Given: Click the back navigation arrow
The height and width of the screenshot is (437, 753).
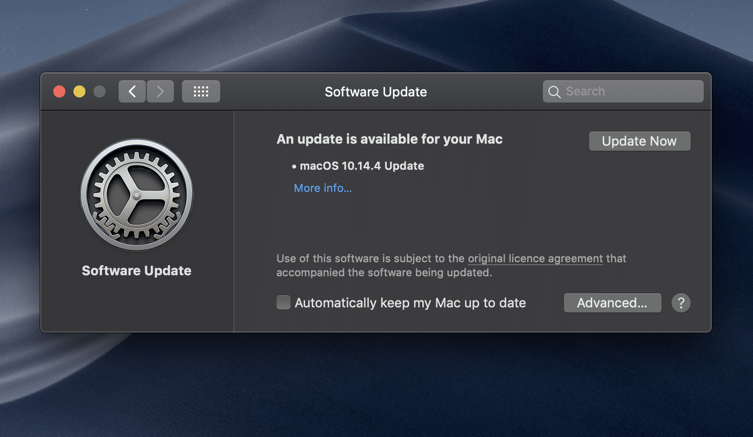Looking at the screenshot, I should click(x=132, y=91).
